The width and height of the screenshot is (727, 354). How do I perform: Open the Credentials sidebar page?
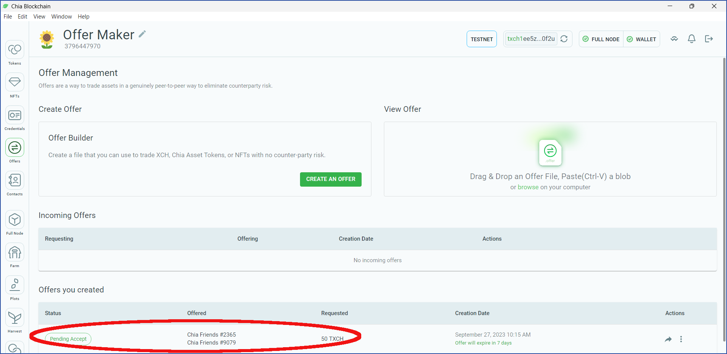tap(15, 115)
